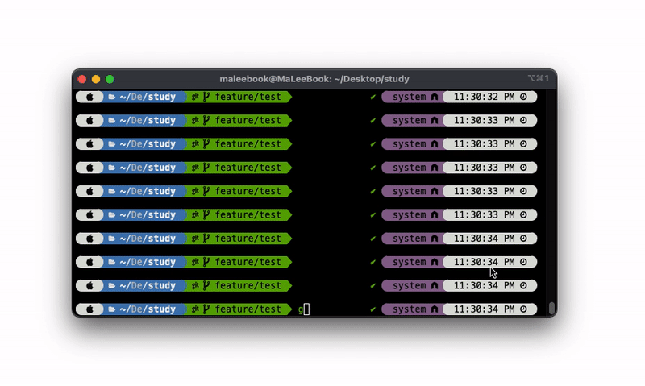The width and height of the screenshot is (645, 386).
Task: Zoom the terminal window with green button
Action: [110, 79]
